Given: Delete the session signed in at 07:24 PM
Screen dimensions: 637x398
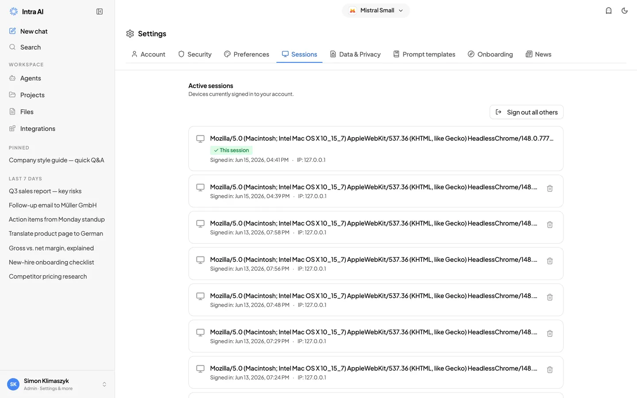Looking at the screenshot, I should point(550,370).
